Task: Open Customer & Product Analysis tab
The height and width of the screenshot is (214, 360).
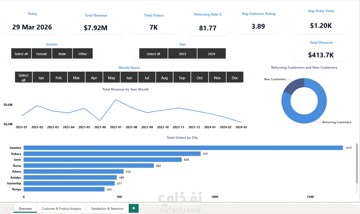Action: pos(61,209)
